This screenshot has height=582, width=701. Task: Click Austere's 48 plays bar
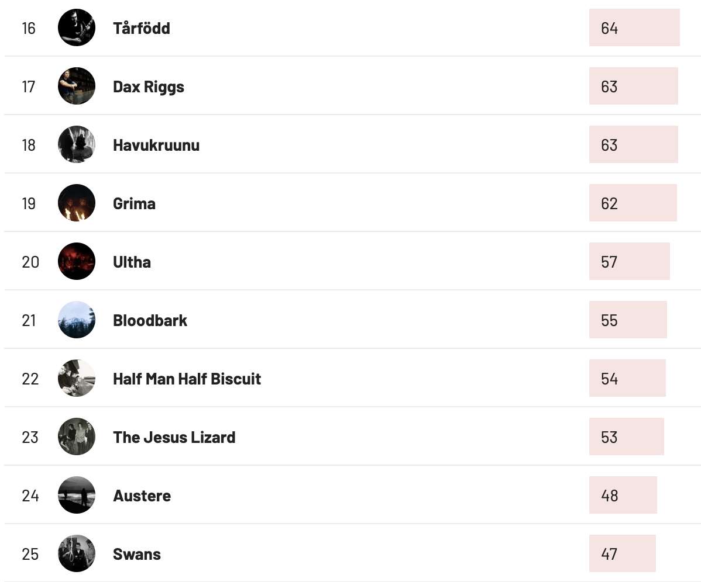(623, 496)
